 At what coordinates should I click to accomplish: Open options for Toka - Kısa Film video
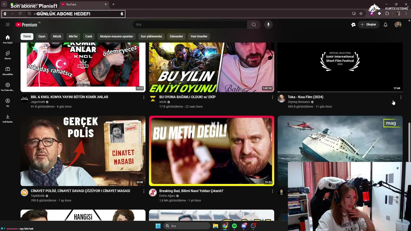[x=401, y=97]
